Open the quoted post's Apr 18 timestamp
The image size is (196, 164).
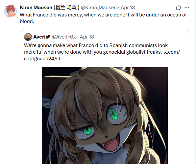(x=87, y=37)
